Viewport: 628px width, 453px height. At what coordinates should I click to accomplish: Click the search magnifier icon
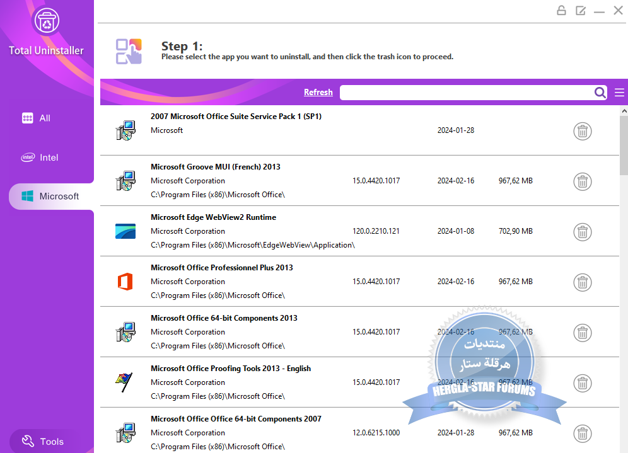pos(600,93)
